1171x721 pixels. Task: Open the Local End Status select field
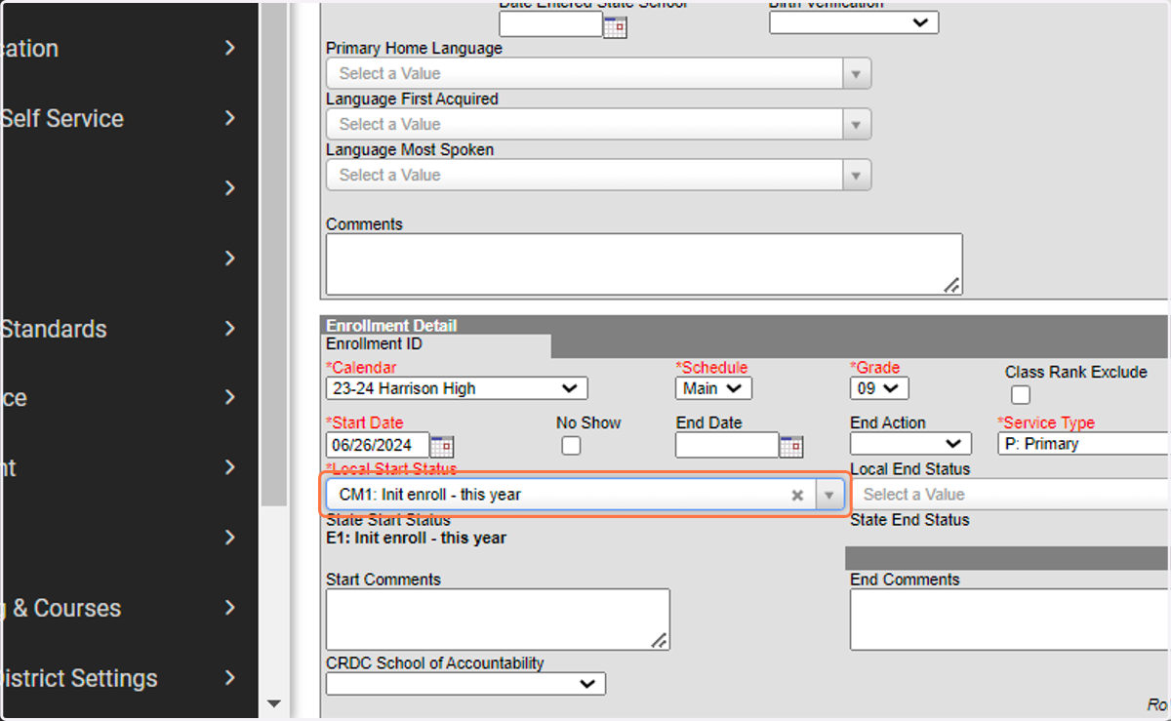[x=1010, y=495]
